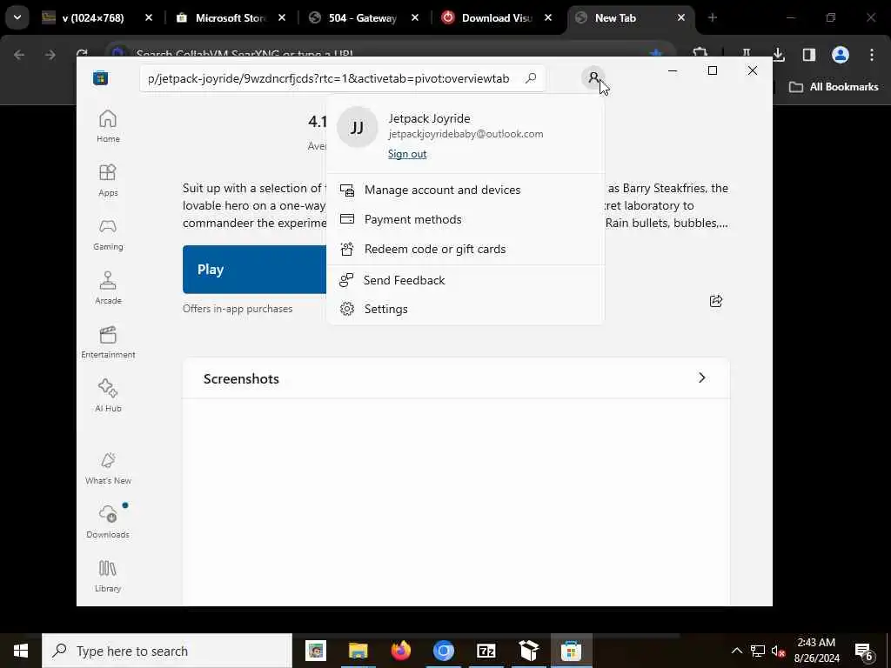891x668 pixels.
Task: Open 7-Zip from taskbar
Action: [x=486, y=651]
